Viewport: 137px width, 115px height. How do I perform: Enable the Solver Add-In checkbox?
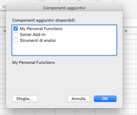16,34
